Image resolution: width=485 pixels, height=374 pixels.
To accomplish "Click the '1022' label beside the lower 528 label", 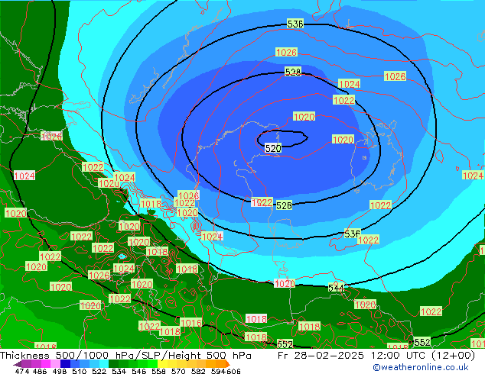I will coord(262,202).
